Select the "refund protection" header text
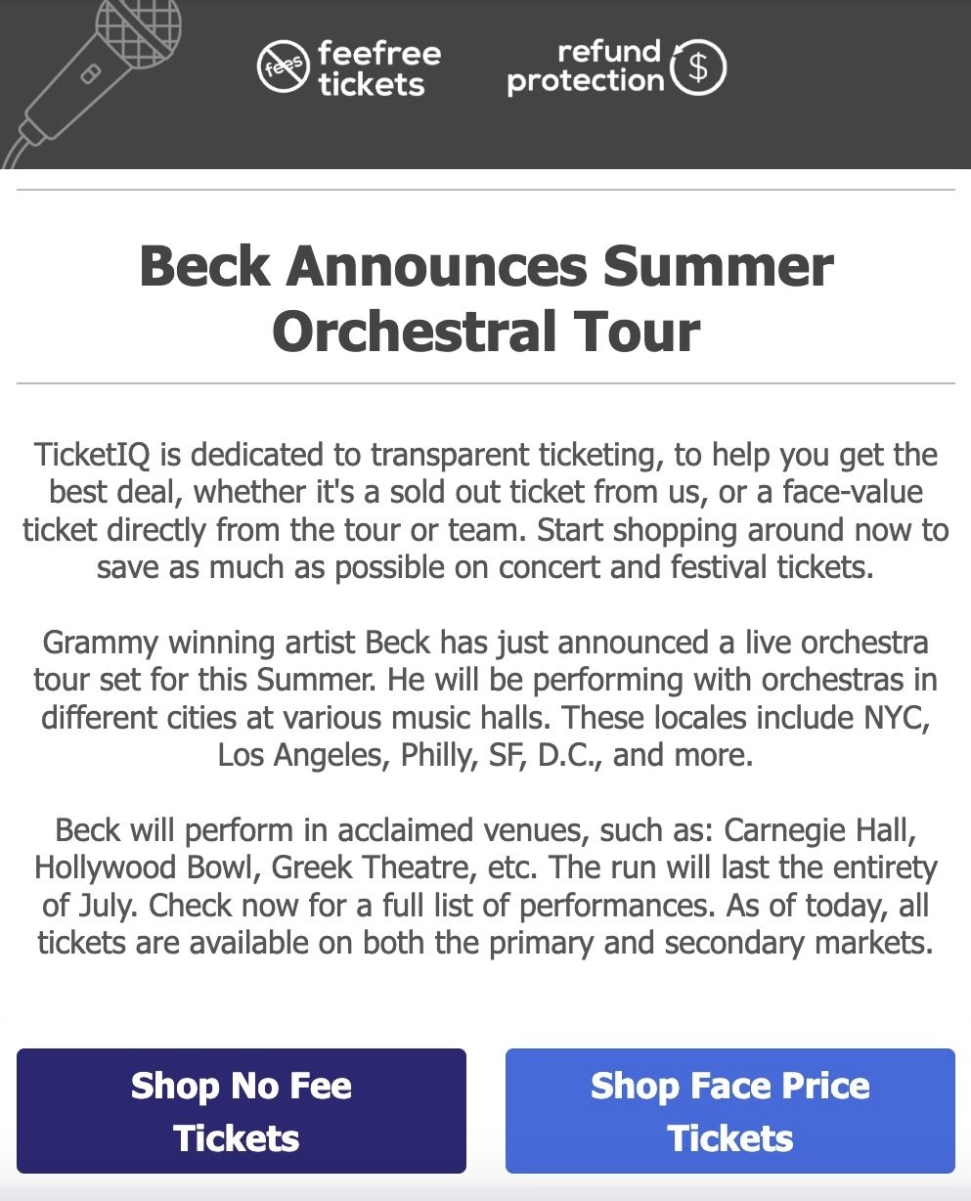This screenshot has width=971, height=1201. 585,66
